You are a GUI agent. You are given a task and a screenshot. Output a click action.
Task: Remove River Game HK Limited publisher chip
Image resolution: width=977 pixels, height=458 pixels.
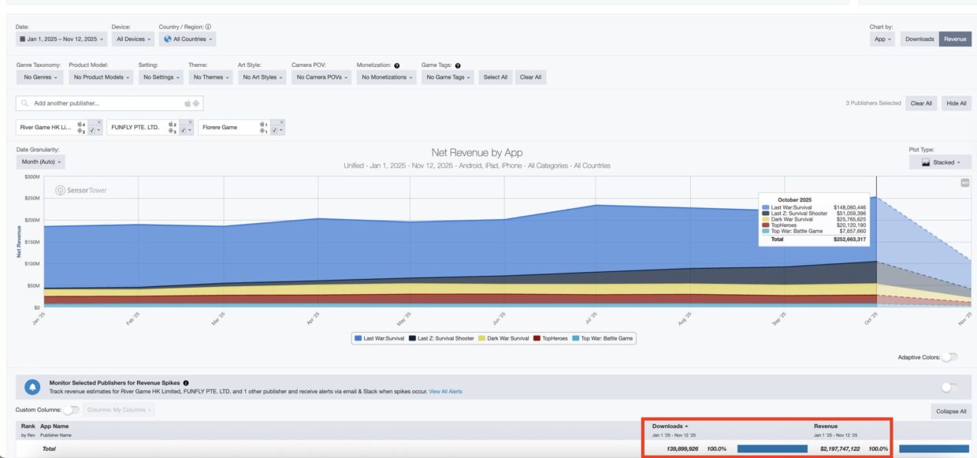98,122
